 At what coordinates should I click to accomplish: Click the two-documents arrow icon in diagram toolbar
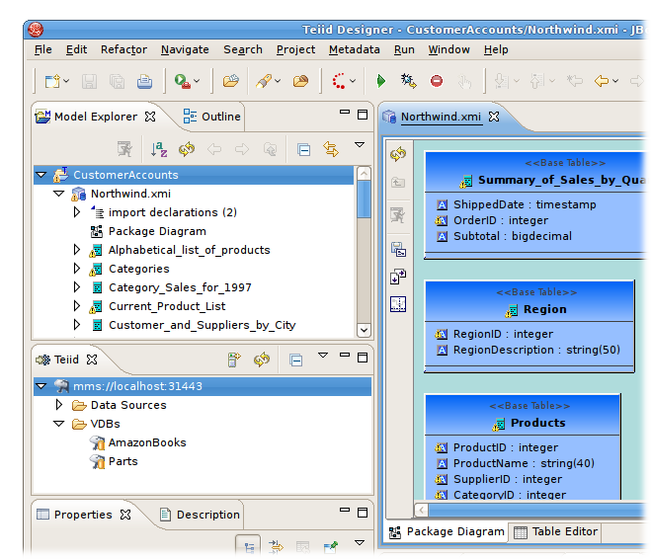coord(398,277)
